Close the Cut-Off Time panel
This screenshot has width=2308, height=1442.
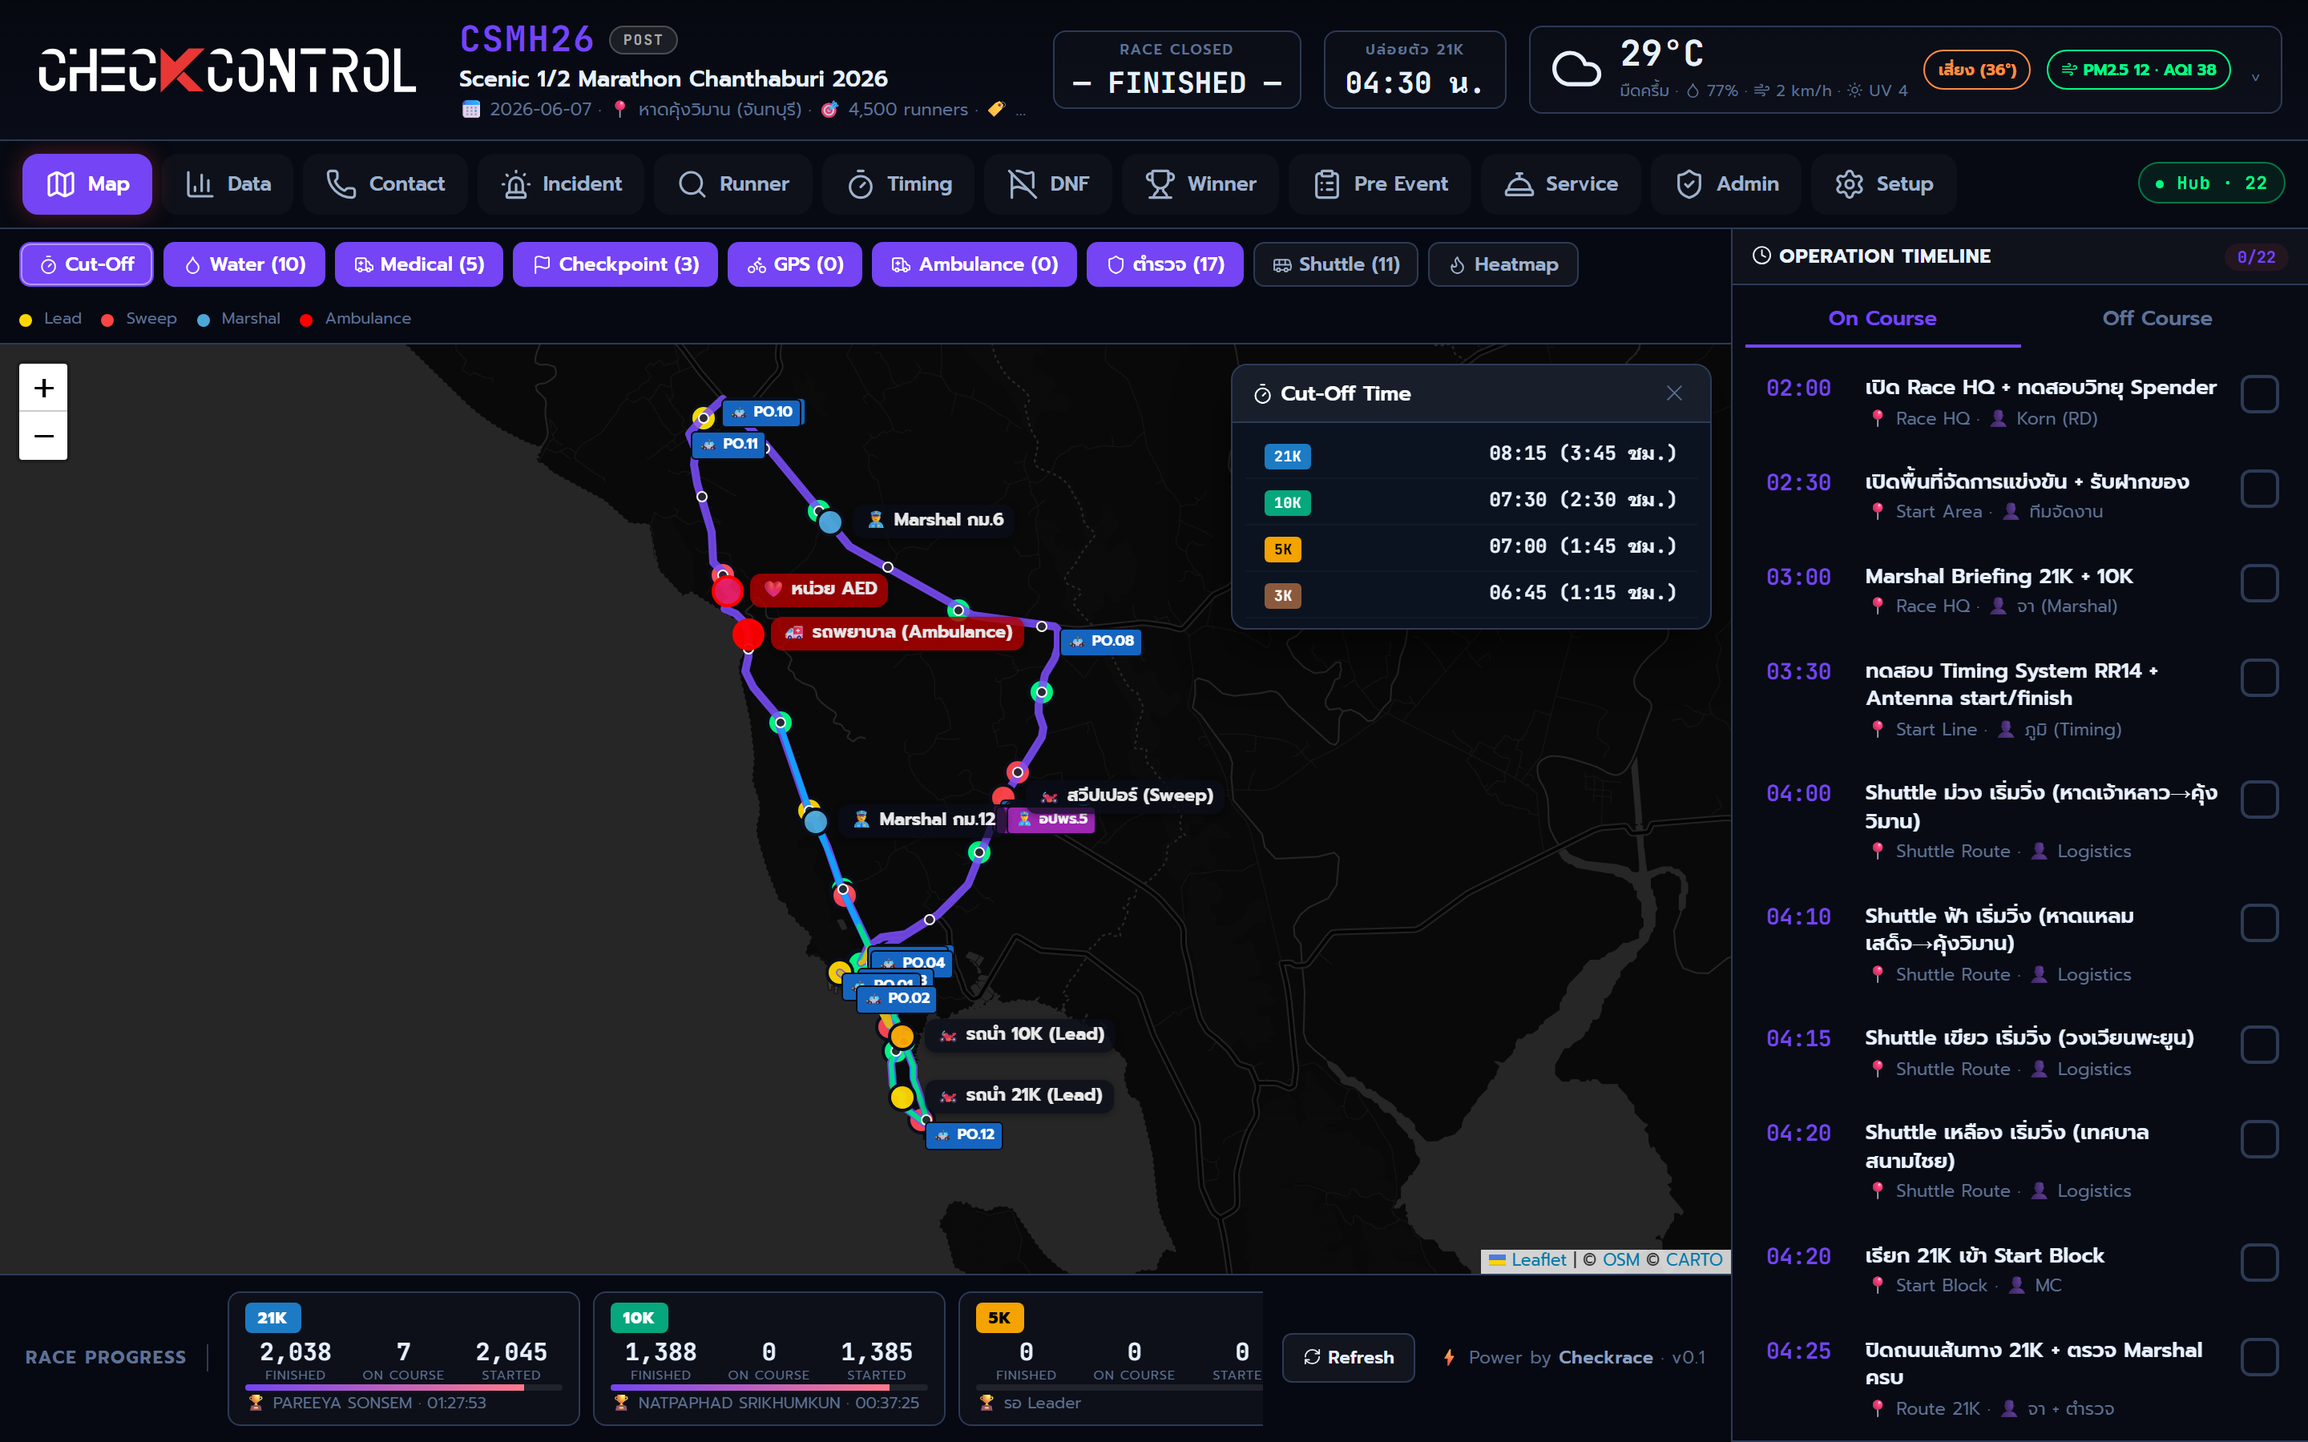pyautogui.click(x=1674, y=393)
